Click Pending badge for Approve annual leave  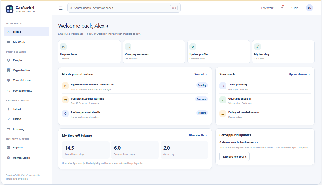coord(202,85)
